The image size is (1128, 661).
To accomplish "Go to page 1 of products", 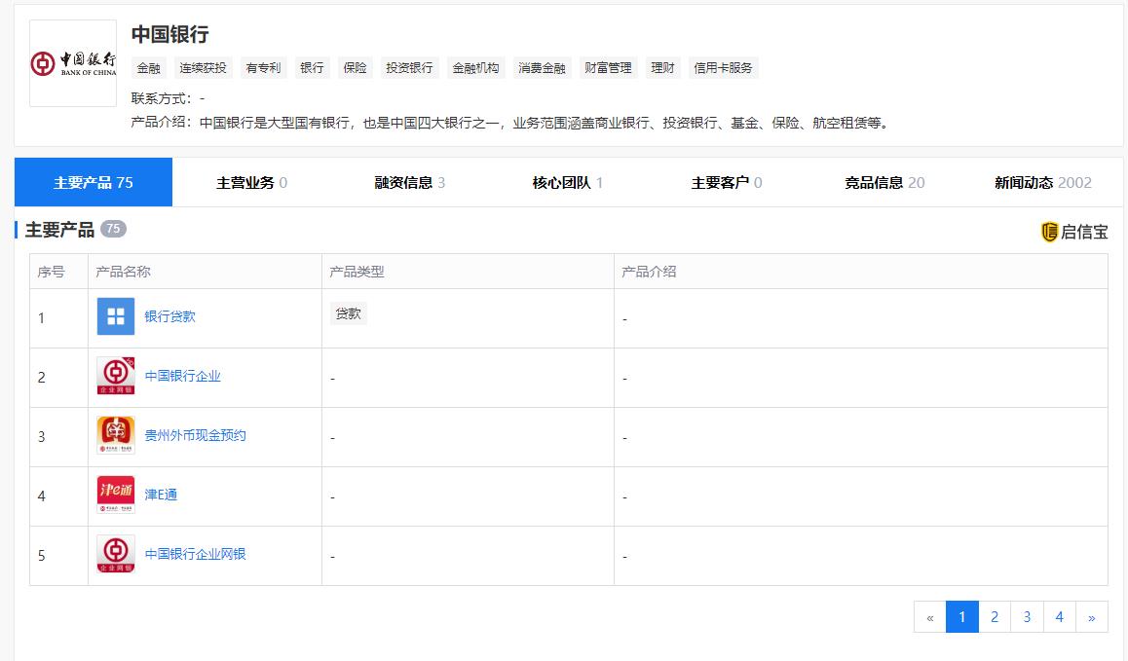I will tap(961, 617).
